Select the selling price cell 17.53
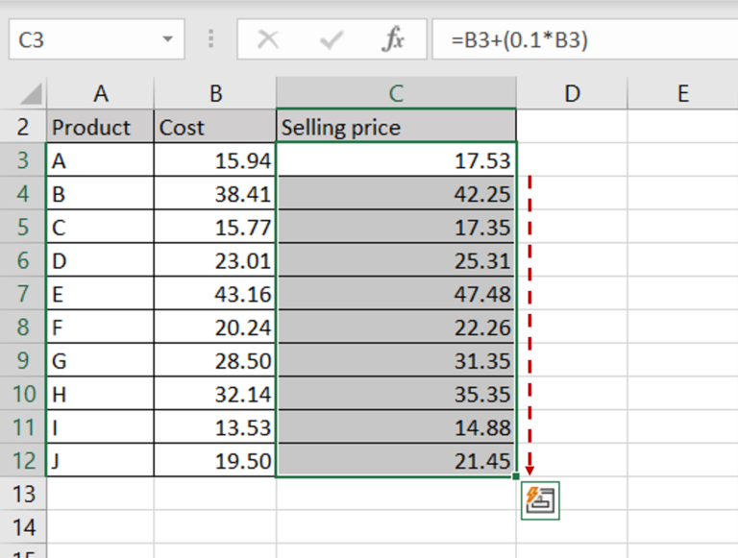The image size is (738, 558). [396, 160]
